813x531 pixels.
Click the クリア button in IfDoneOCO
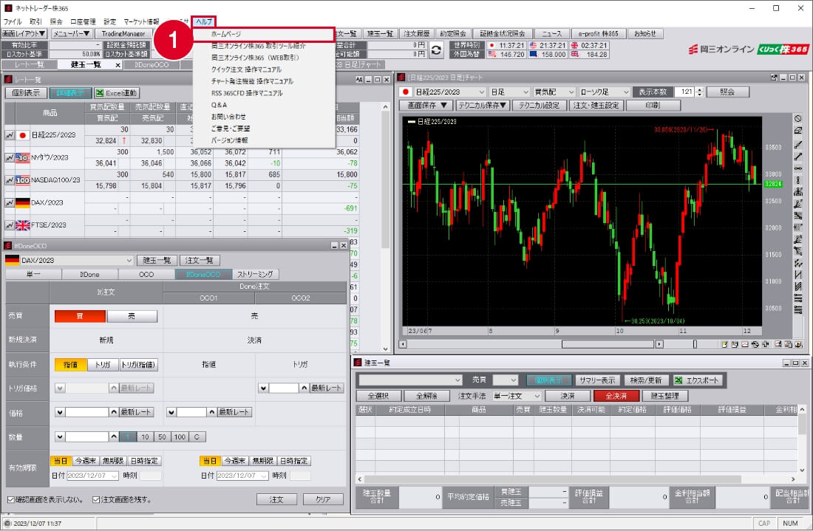323,499
